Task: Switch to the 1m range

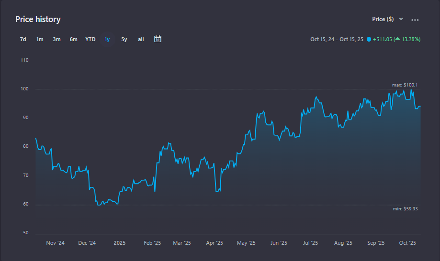Action: pyautogui.click(x=40, y=39)
